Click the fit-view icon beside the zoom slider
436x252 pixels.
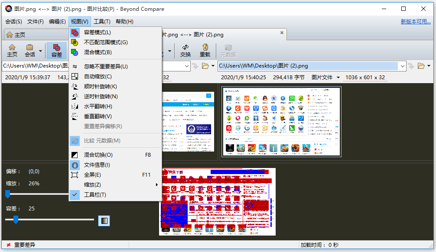(x=104, y=220)
